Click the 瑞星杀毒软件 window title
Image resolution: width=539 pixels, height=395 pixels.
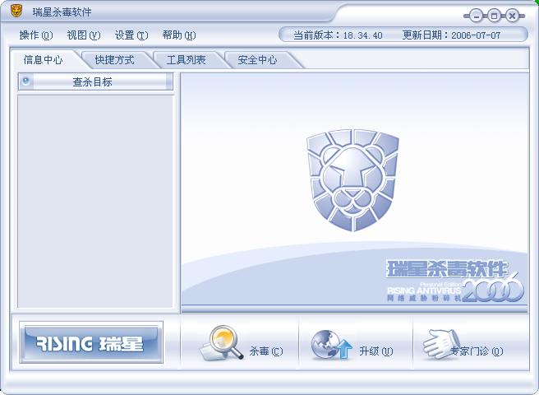click(x=62, y=12)
